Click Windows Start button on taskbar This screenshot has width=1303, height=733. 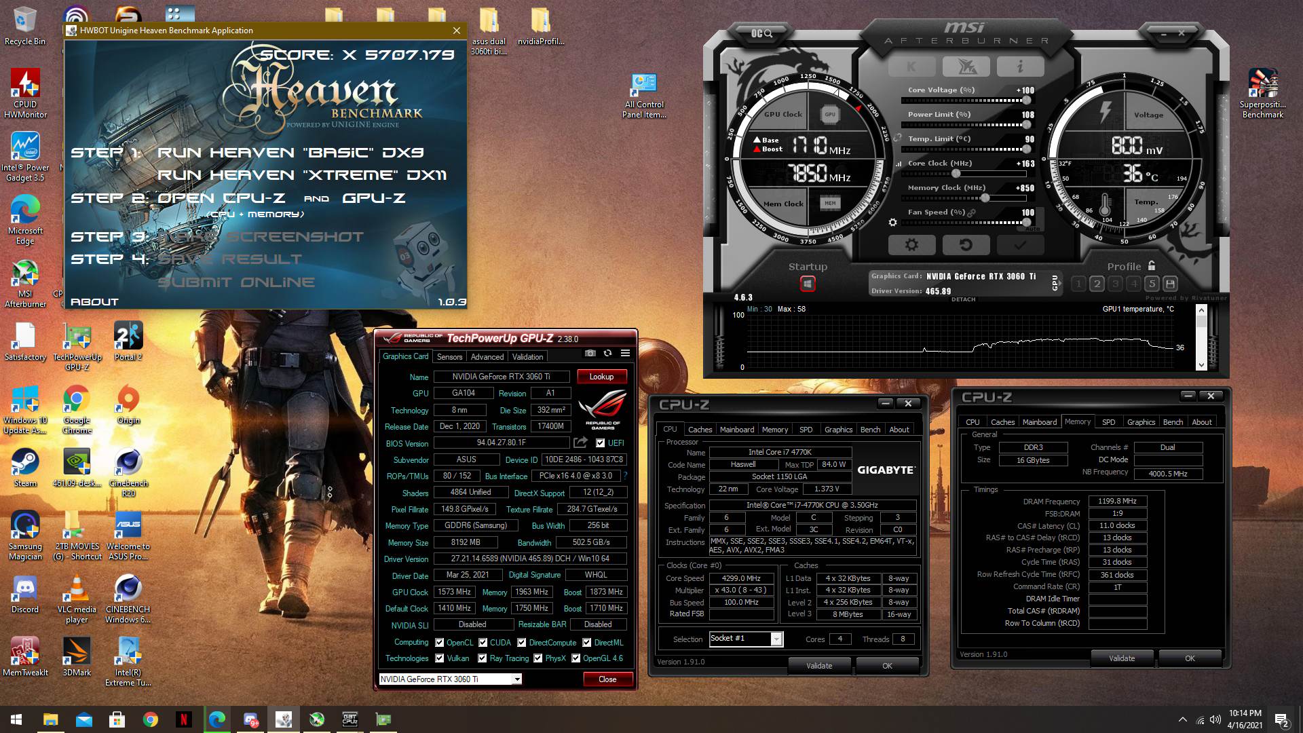coord(16,719)
